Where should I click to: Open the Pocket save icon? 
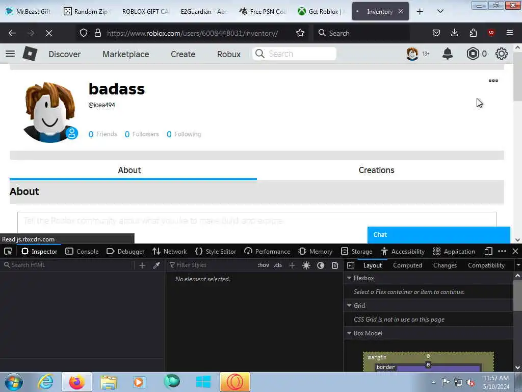436,33
